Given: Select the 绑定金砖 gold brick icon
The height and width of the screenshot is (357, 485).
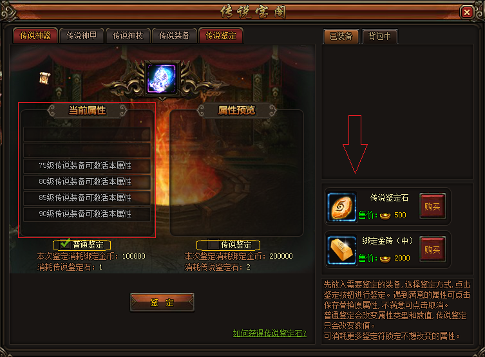Looking at the screenshot, I should pyautogui.click(x=342, y=250).
